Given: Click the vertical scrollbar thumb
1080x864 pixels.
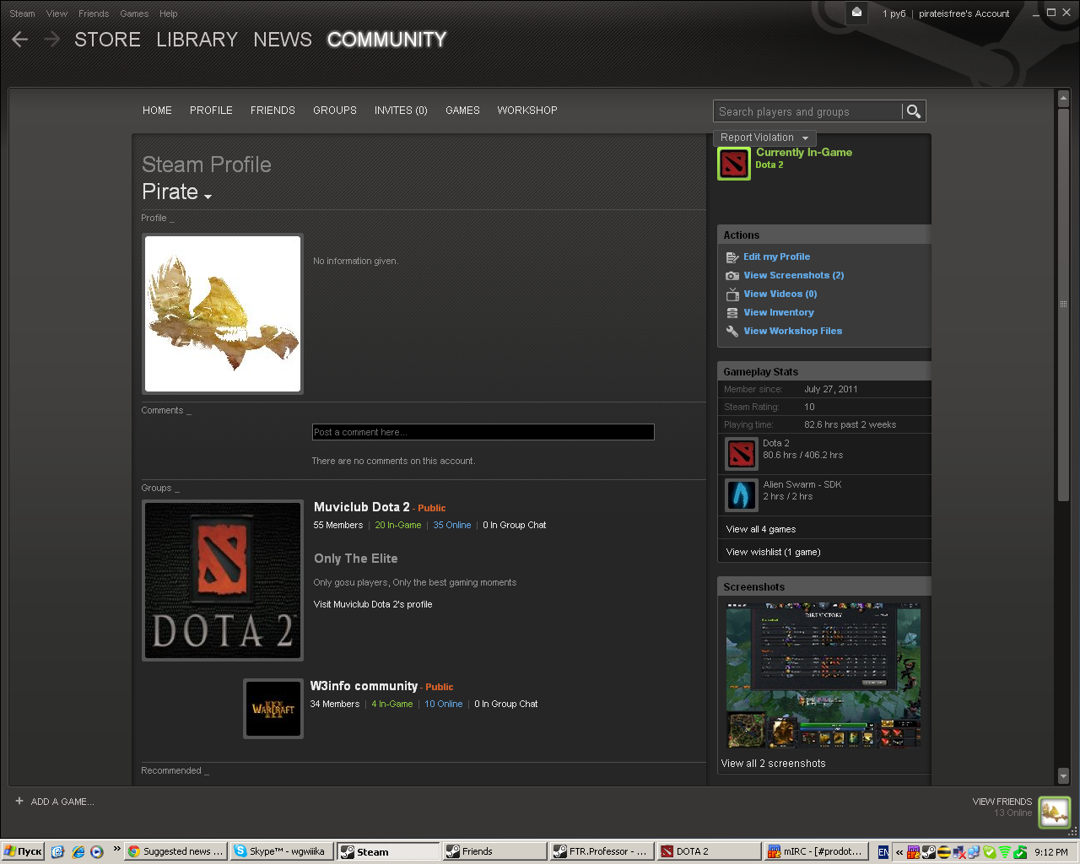Looking at the screenshot, I should coord(1063,305).
